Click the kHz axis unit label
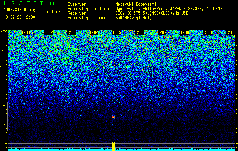Viewport: 238px width, 151px height. 3,31
